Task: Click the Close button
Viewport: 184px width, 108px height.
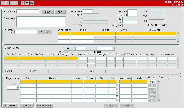Action: pos(127,105)
